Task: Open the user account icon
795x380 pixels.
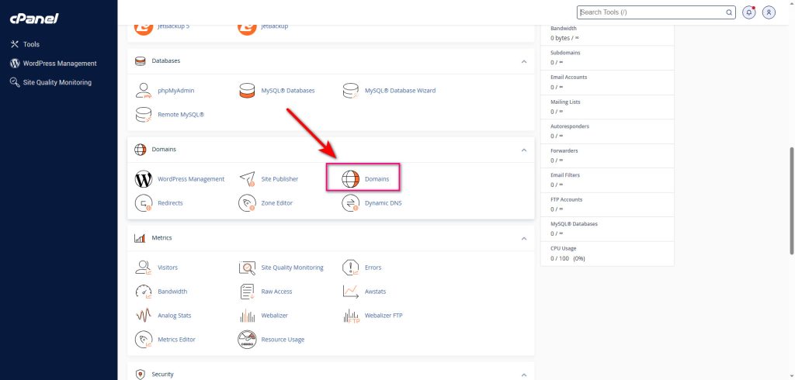Action: 769,12
